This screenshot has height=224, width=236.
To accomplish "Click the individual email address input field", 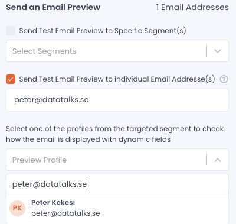I will pos(117,100).
